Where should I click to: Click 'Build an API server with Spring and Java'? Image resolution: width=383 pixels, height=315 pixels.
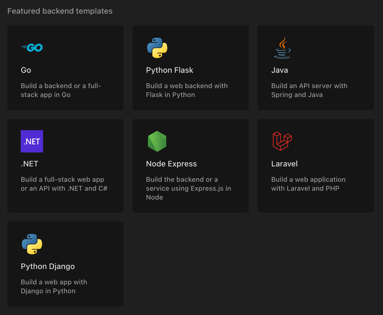pyautogui.click(x=309, y=90)
